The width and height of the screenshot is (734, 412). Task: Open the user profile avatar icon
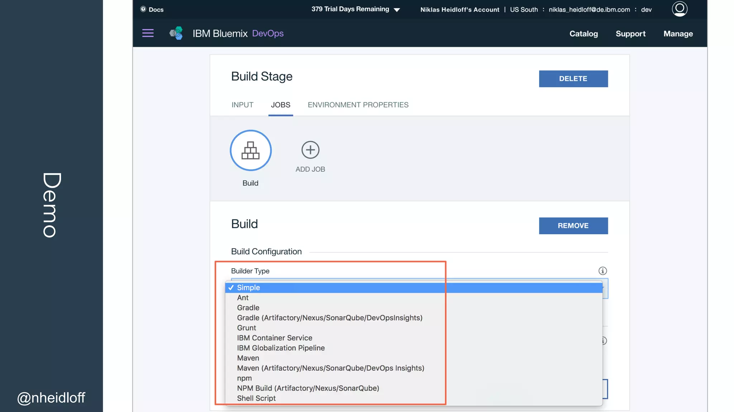(679, 9)
